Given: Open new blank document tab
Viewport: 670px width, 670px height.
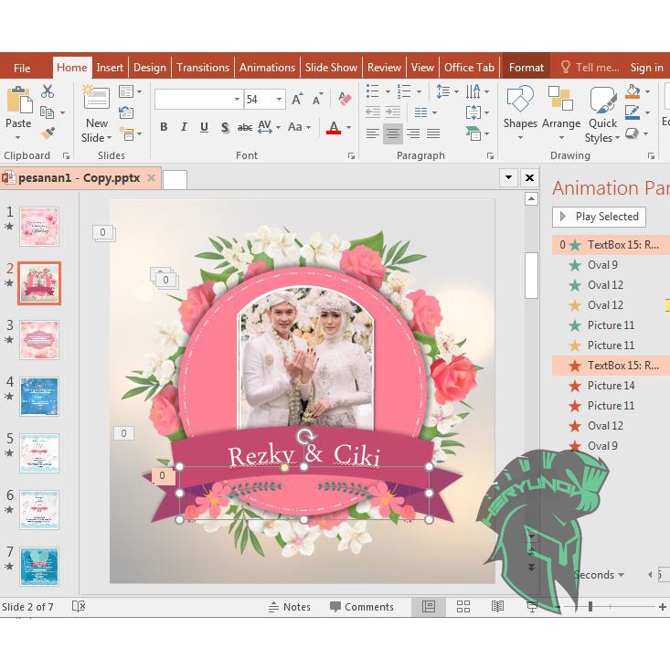Looking at the screenshot, I should (175, 179).
